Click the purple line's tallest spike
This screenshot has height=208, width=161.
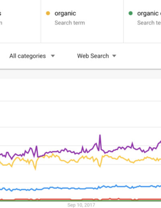click(100, 135)
